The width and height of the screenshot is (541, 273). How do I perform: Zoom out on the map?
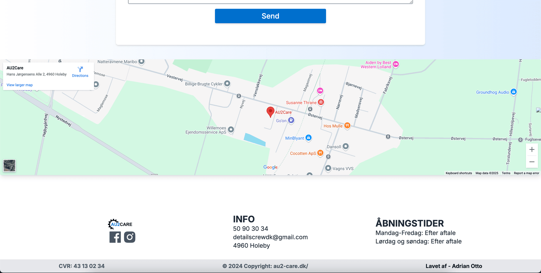point(532,162)
